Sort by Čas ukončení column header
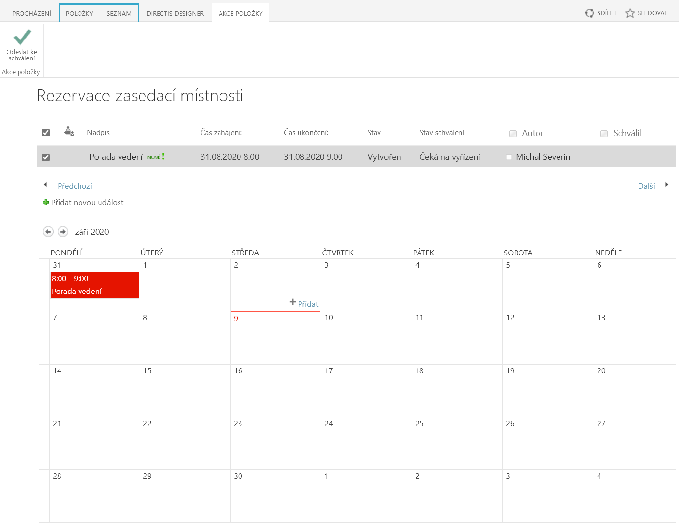The width and height of the screenshot is (679, 525). 306,133
